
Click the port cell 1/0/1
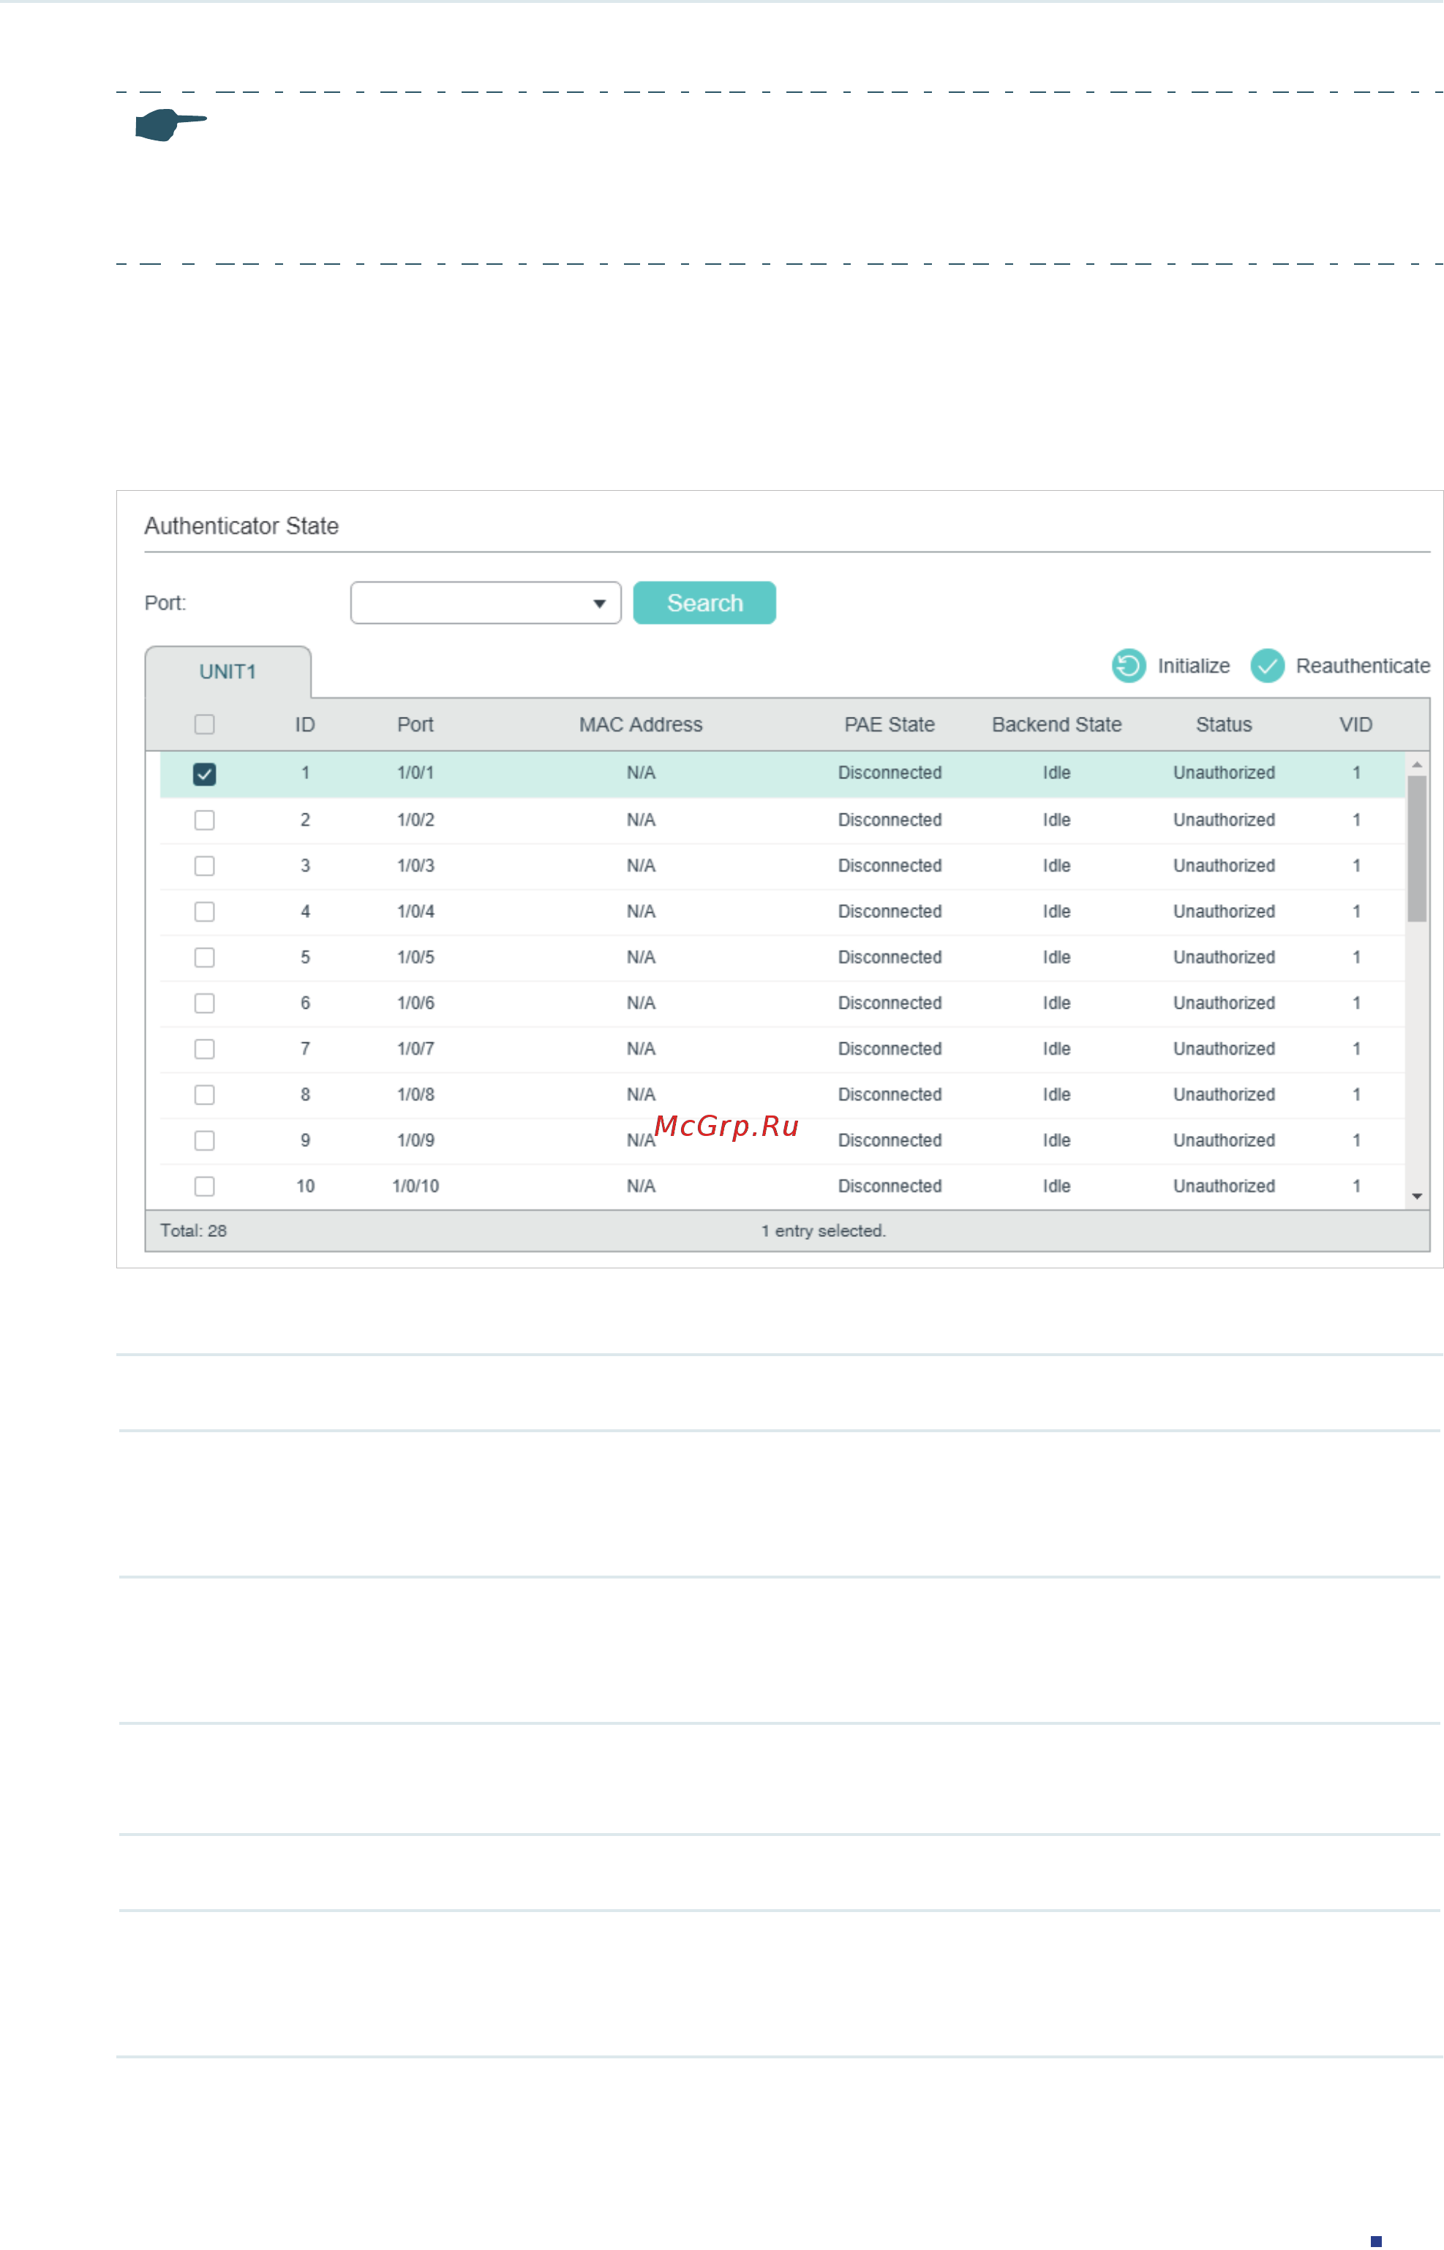(x=415, y=772)
